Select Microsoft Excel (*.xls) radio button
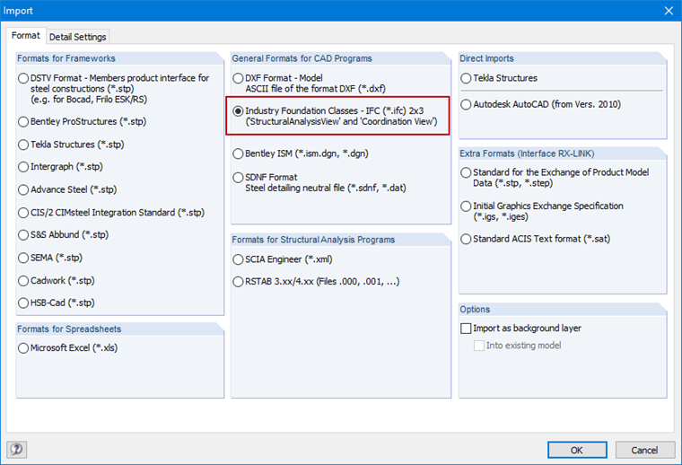This screenshot has height=465, width=682. (24, 348)
